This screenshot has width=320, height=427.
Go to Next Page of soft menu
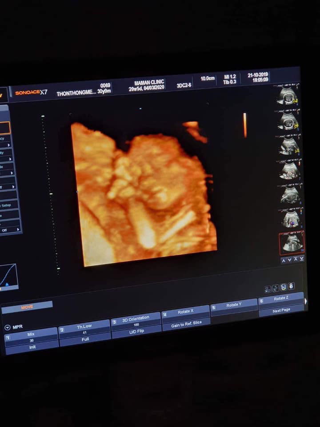pos(281,311)
